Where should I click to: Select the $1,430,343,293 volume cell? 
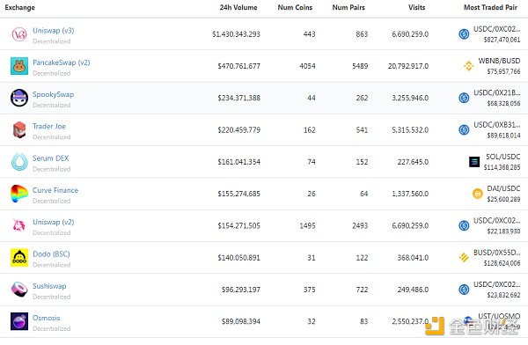coord(236,34)
